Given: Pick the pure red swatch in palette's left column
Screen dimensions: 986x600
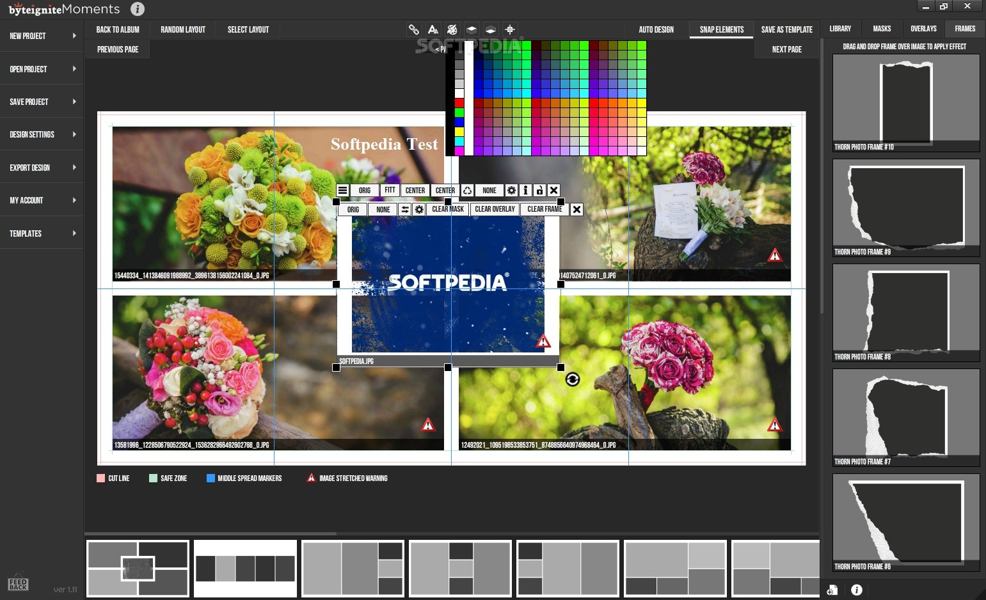Looking at the screenshot, I should [x=459, y=103].
